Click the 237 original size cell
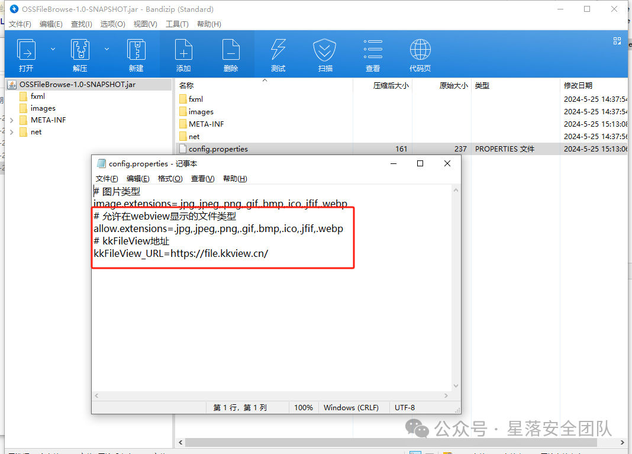 (460, 149)
